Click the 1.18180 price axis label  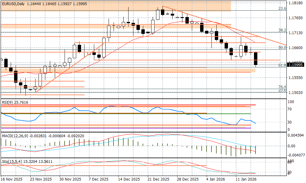[x=296, y=3]
